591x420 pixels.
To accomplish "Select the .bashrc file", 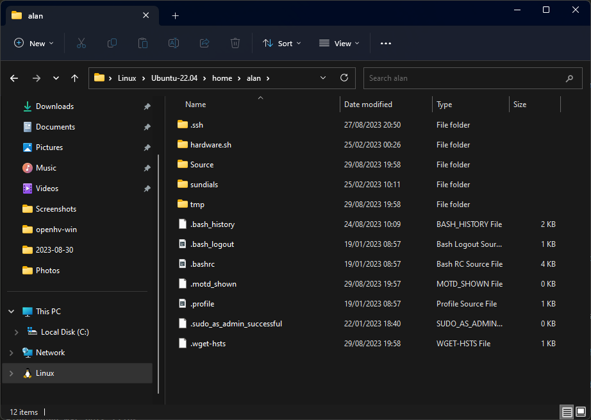I will click(x=204, y=264).
